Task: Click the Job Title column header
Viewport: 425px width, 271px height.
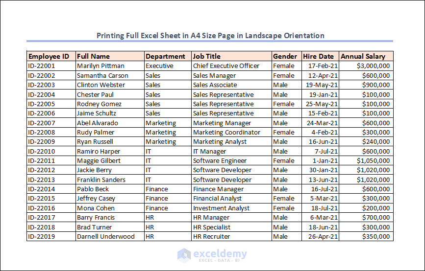Action: click(231, 56)
